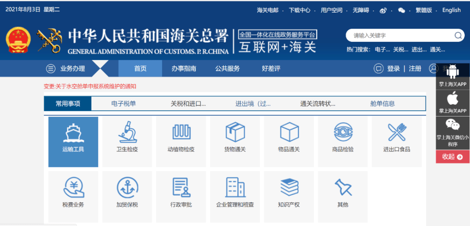Select the 卫生检疫 microscope icon
470x226 pixels.
128,132
